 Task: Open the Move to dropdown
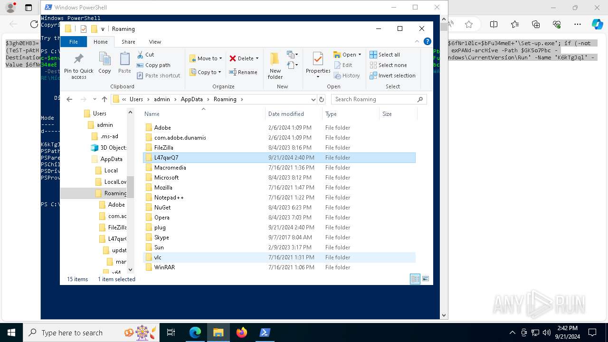pos(206,58)
